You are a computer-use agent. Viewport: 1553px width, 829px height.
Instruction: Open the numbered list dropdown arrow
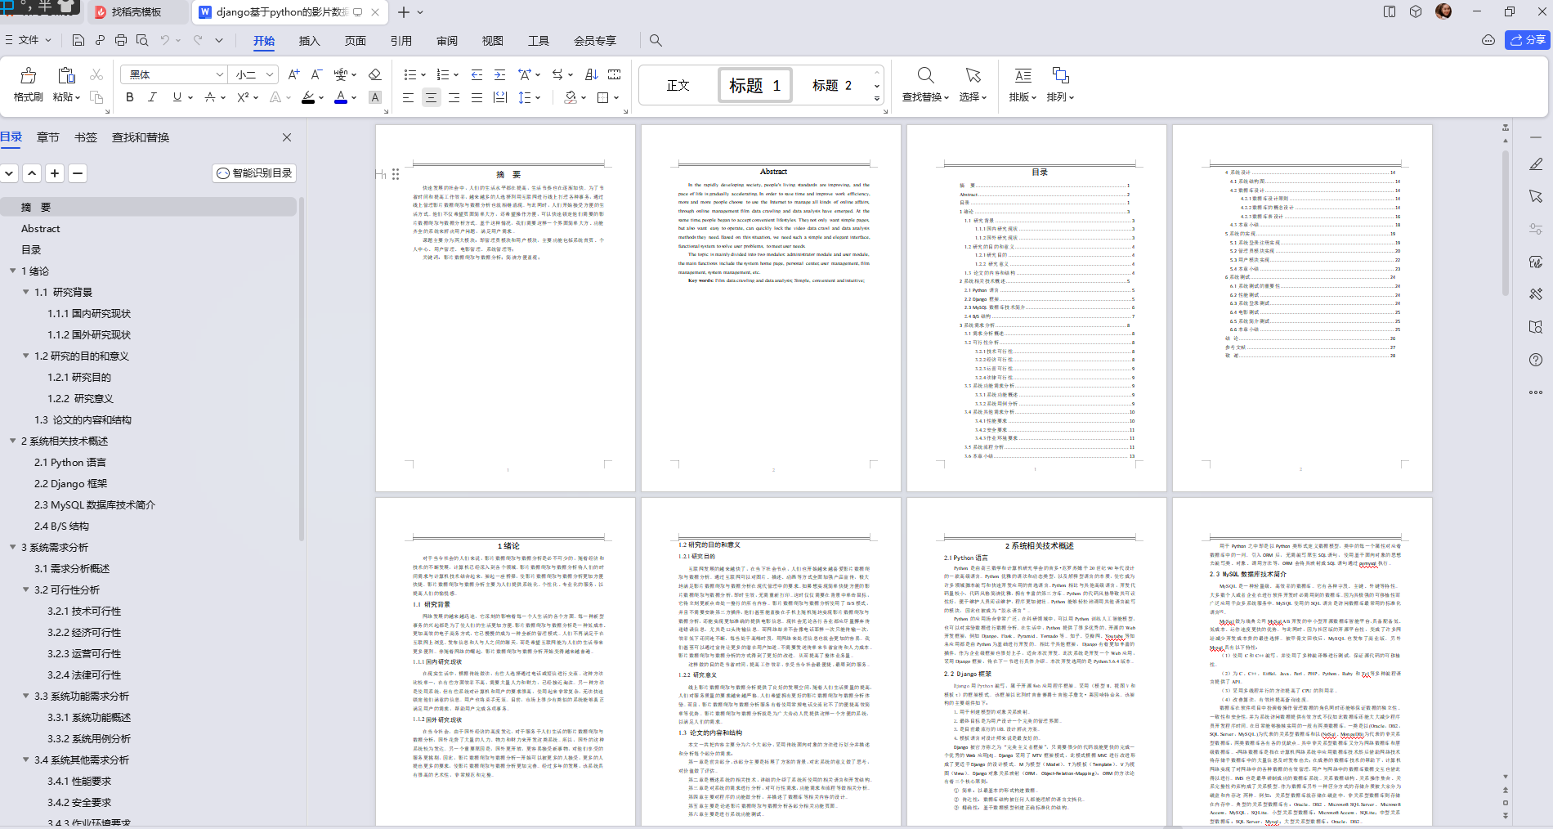point(456,74)
